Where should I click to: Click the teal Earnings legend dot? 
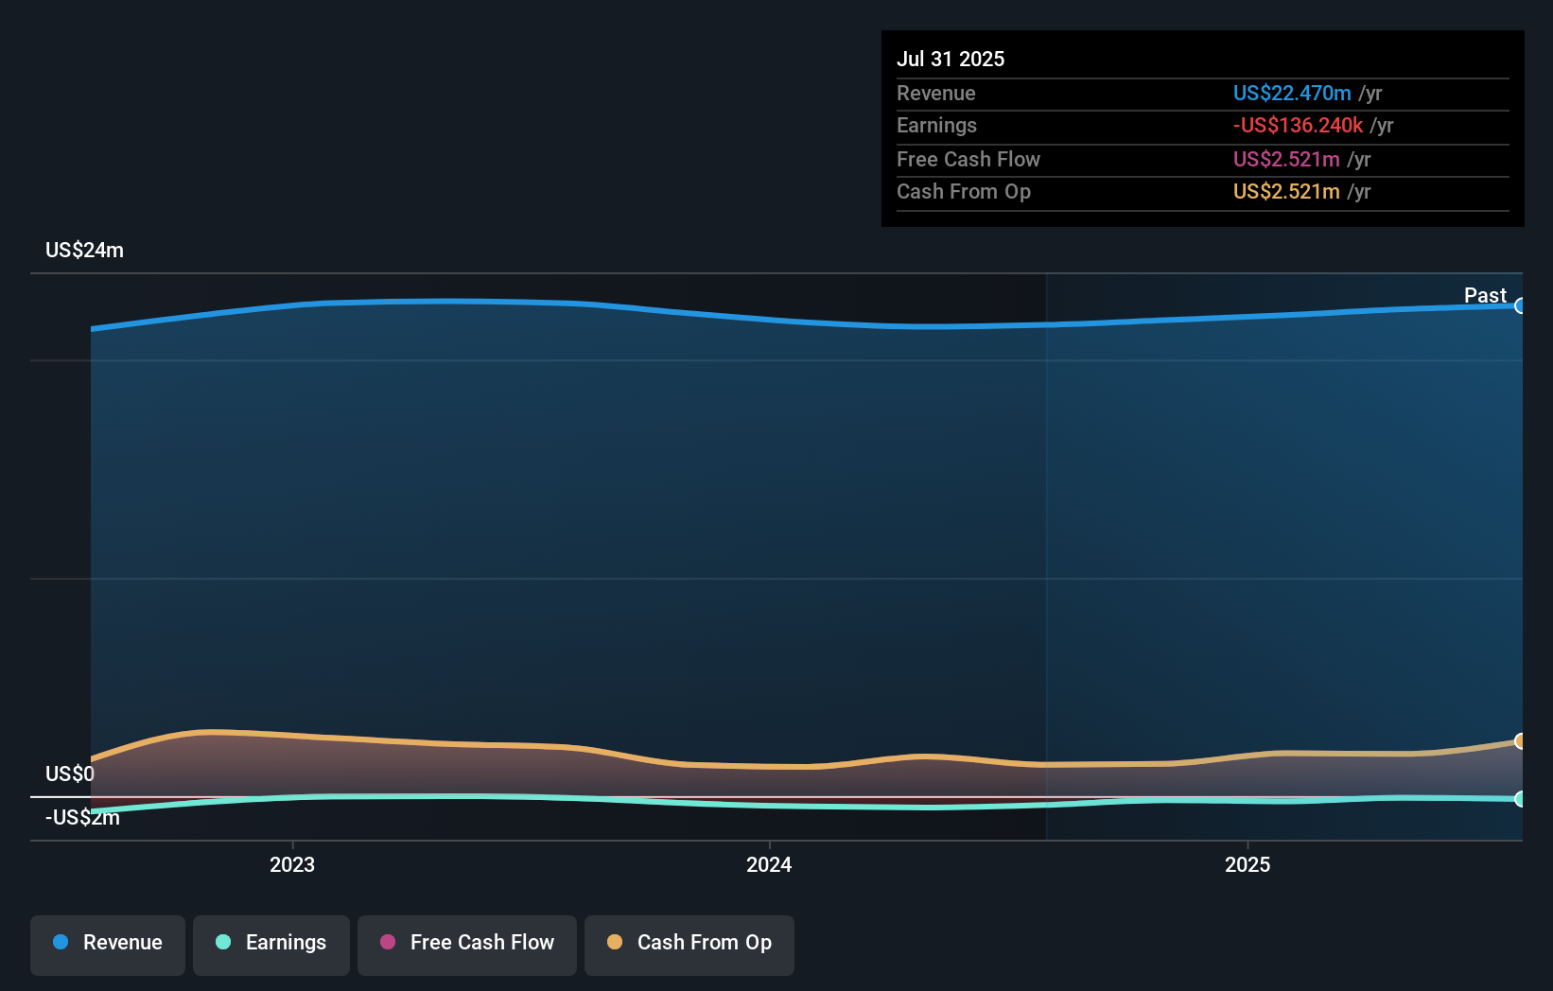[x=223, y=942]
